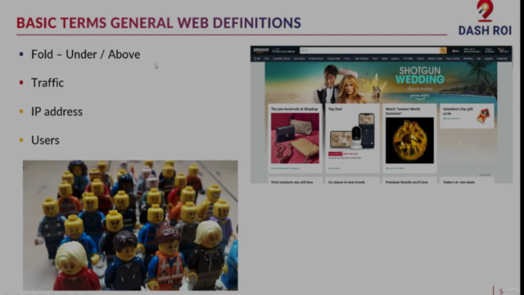Open Amazon Home in nav bar
This screenshot has height=295, width=524.
click(435, 58)
